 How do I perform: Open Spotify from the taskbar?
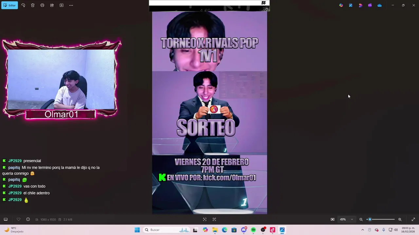pos(253,230)
